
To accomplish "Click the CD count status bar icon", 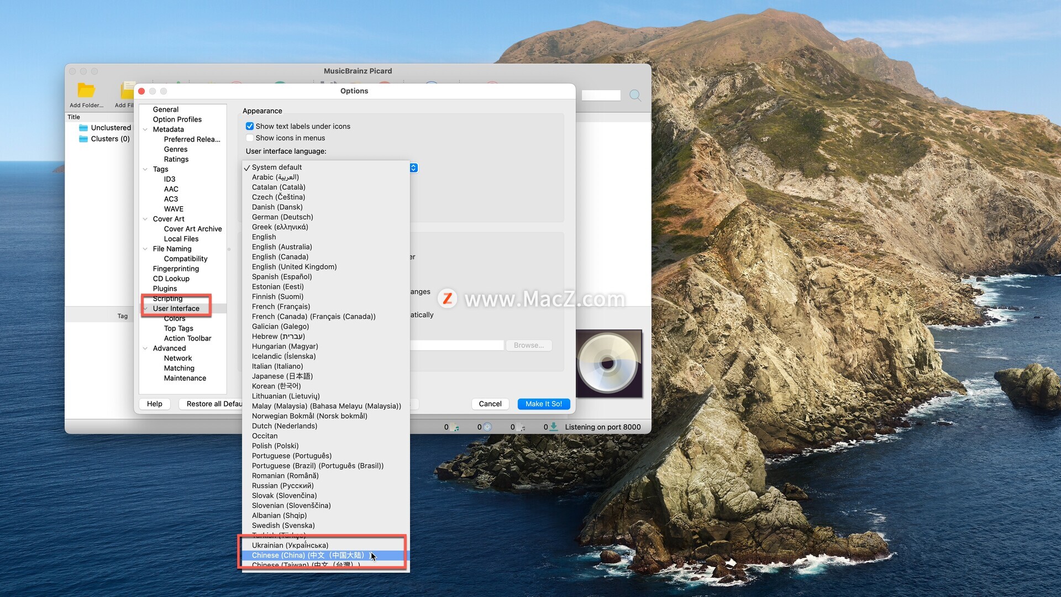I will coord(487,427).
